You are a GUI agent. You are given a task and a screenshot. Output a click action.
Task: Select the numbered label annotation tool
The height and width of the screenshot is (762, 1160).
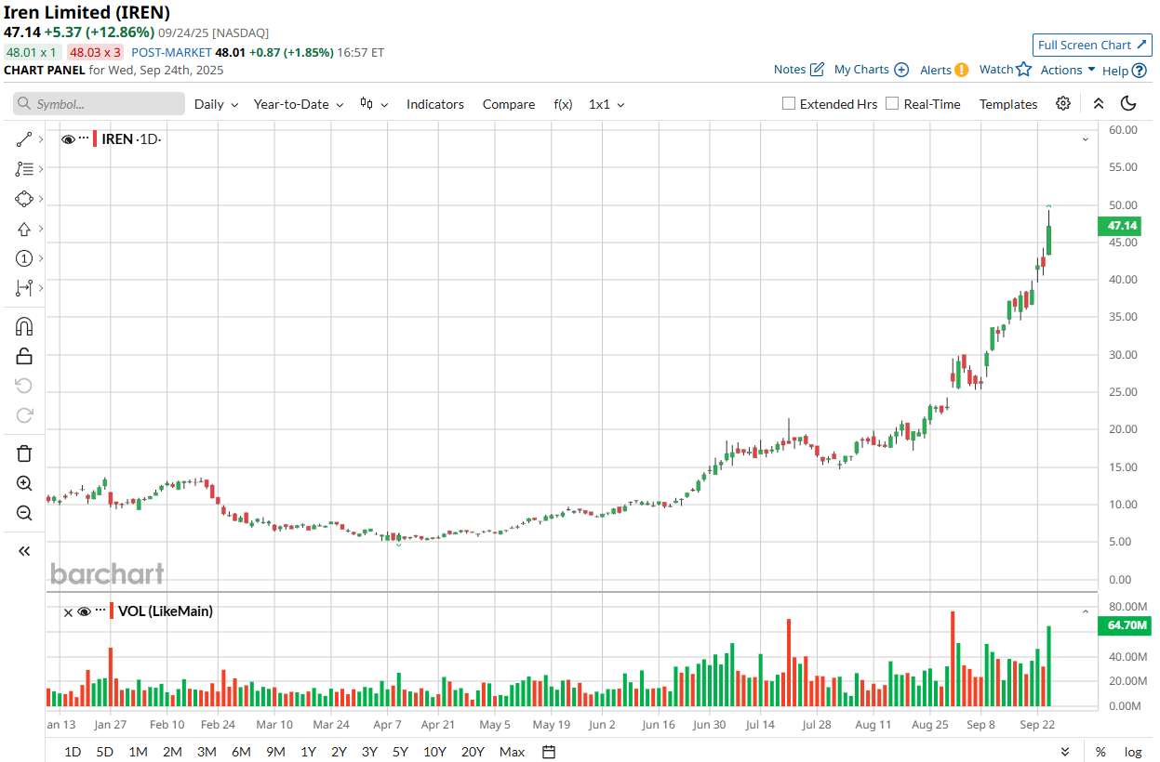tap(24, 258)
